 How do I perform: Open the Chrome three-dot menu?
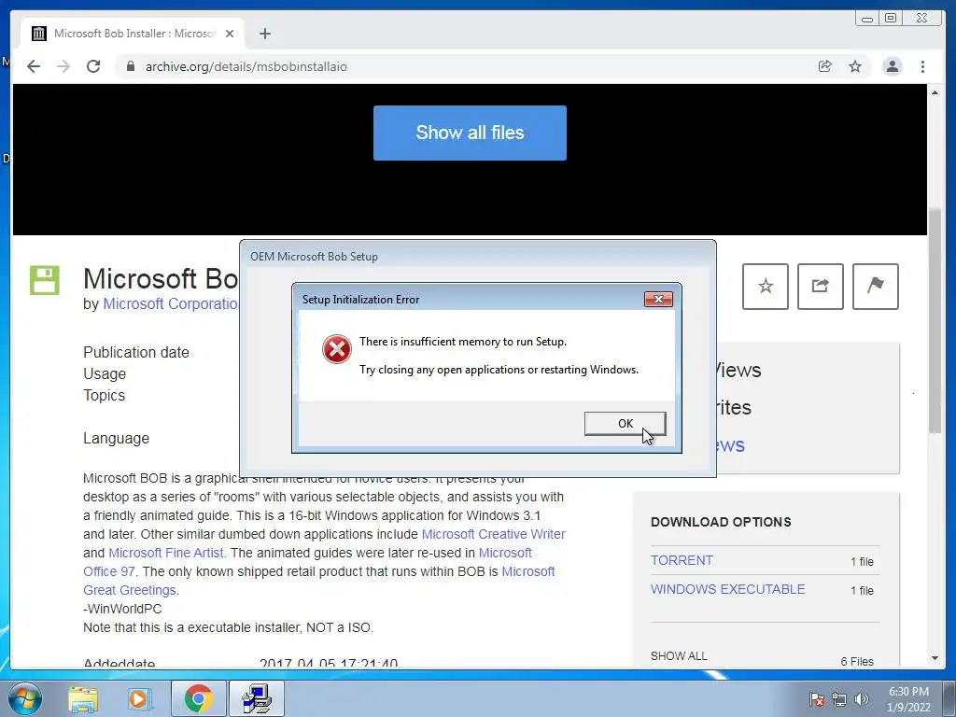coord(922,66)
